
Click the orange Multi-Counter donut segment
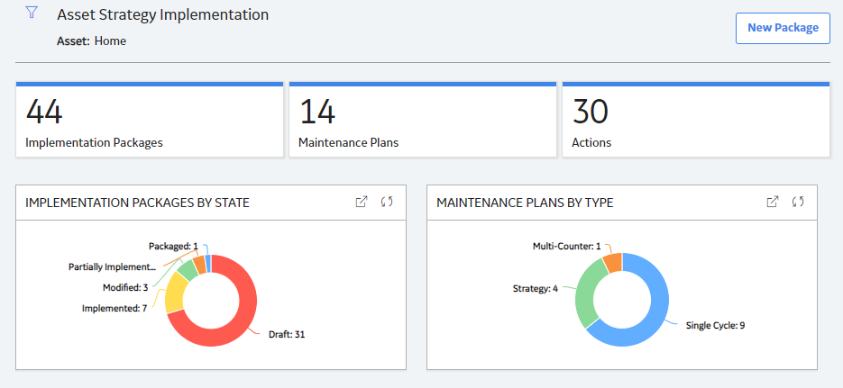(x=613, y=262)
